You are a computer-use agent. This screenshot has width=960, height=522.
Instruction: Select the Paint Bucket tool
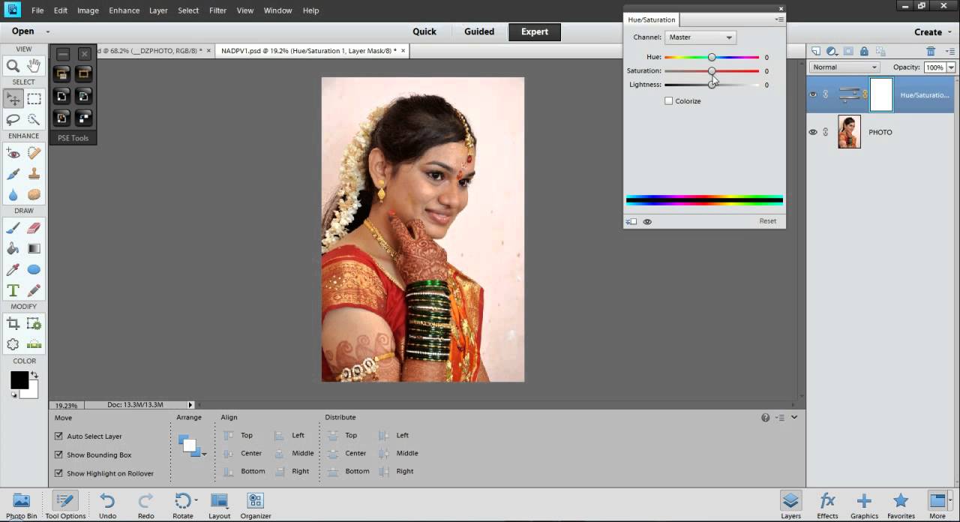click(x=13, y=249)
